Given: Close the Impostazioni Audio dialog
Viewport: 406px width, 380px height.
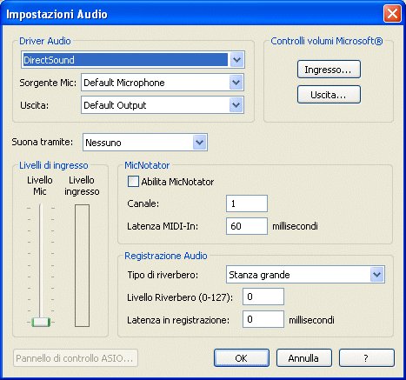Looking at the screenshot, I should (x=392, y=14).
